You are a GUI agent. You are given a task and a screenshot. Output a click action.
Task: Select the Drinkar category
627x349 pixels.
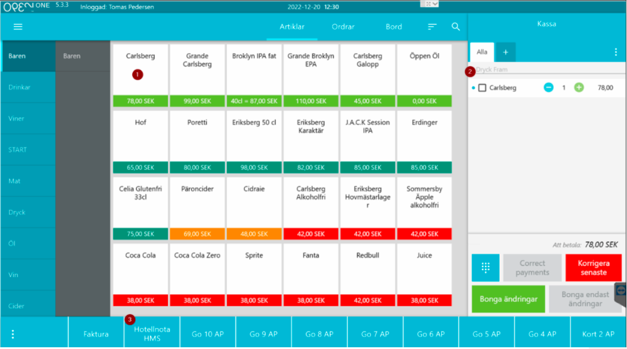[x=28, y=87]
